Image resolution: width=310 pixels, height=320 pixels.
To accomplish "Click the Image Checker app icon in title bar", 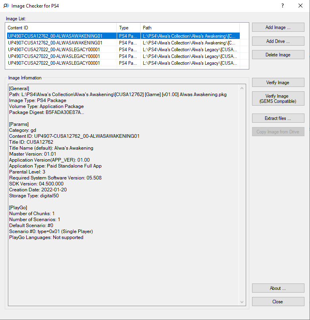I will click(6, 6).
